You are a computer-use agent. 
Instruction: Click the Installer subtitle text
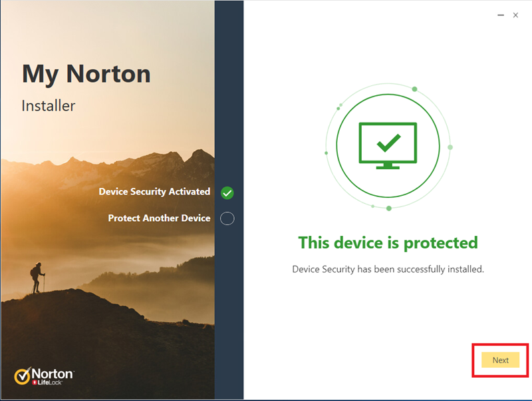[x=48, y=106]
